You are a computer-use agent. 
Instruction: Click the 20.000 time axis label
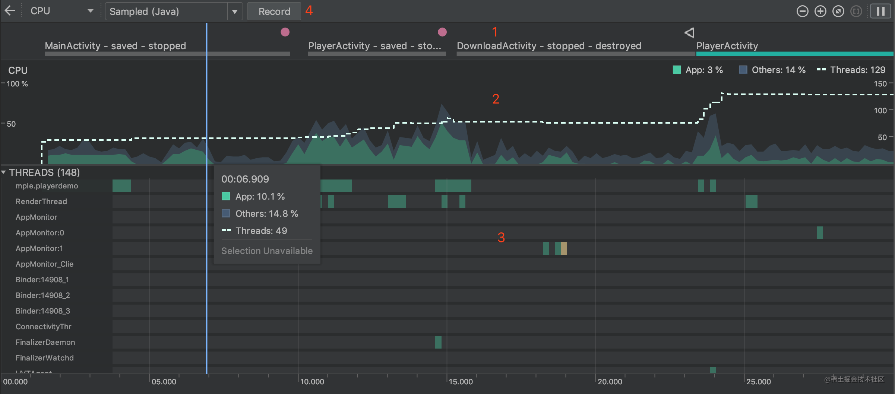[610, 382]
